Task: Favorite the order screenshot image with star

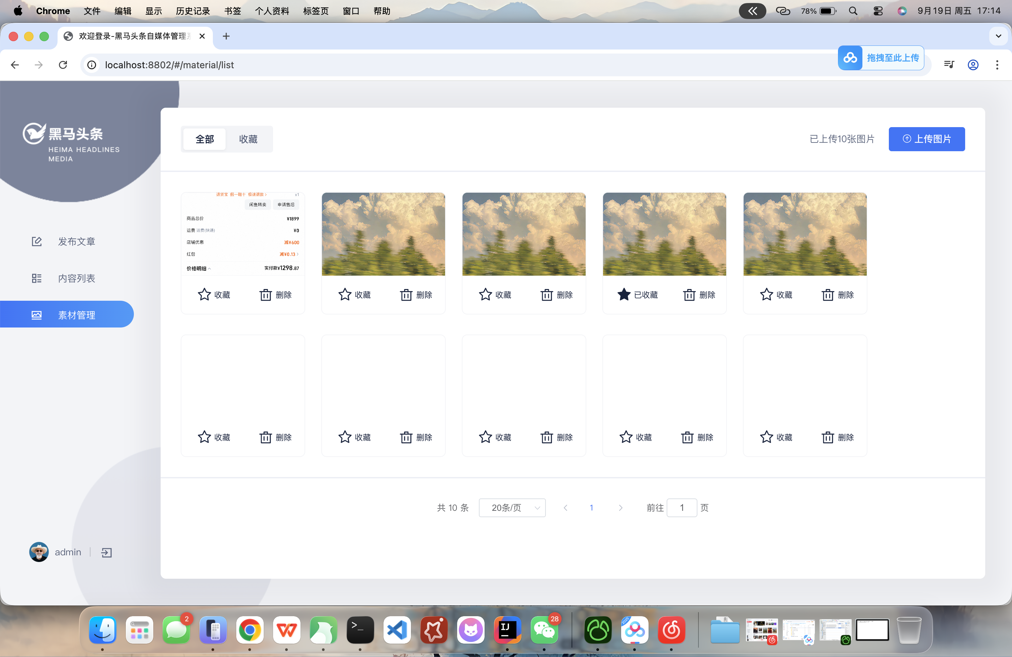Action: [x=204, y=294]
